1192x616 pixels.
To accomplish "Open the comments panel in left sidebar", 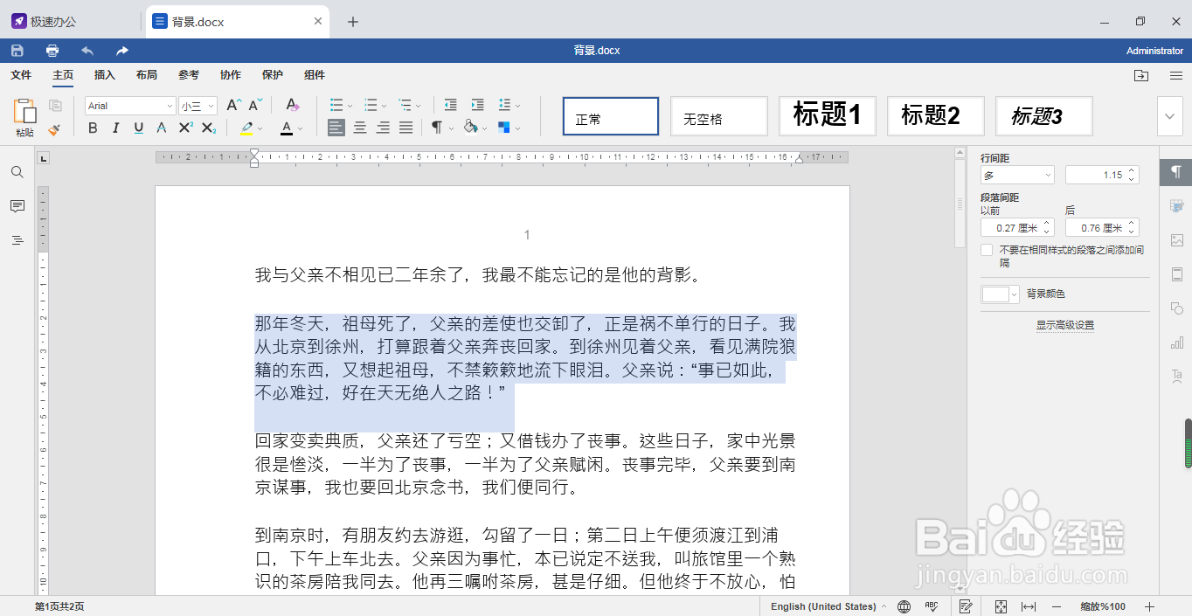I will [17, 206].
